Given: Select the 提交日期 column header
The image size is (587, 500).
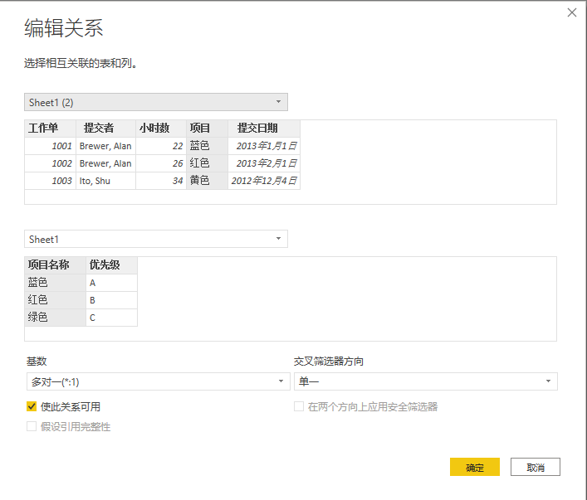Looking at the screenshot, I should (x=257, y=129).
